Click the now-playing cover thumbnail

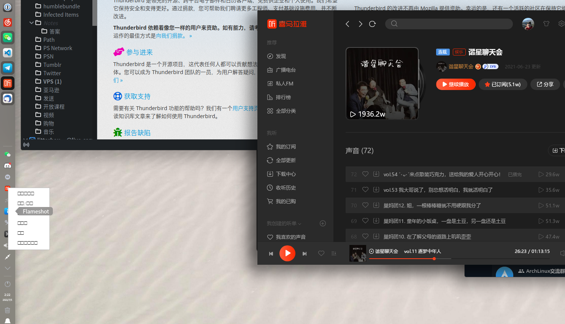pyautogui.click(x=358, y=253)
